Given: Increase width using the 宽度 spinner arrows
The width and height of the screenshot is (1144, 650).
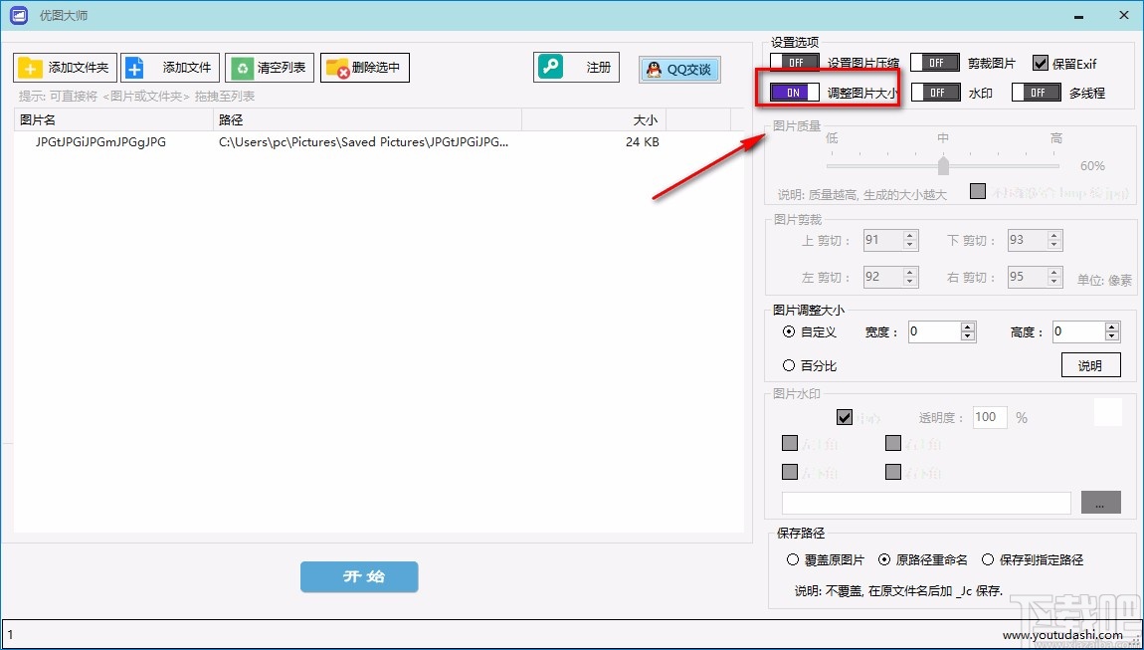Looking at the screenshot, I should tap(968, 326).
